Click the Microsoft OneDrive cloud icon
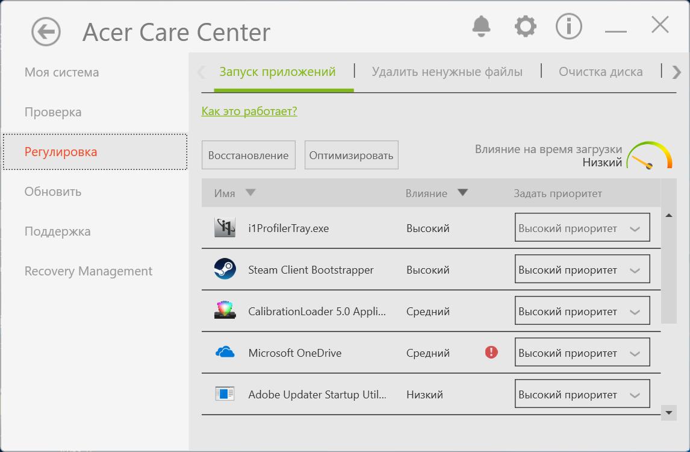Screen dimensions: 690x452 click(225, 353)
